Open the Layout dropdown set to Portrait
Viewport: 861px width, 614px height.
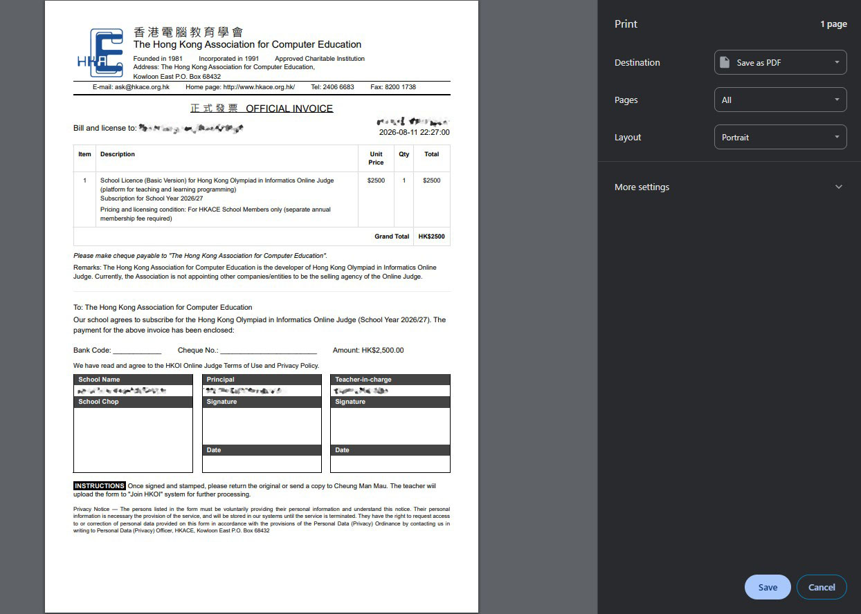point(780,137)
